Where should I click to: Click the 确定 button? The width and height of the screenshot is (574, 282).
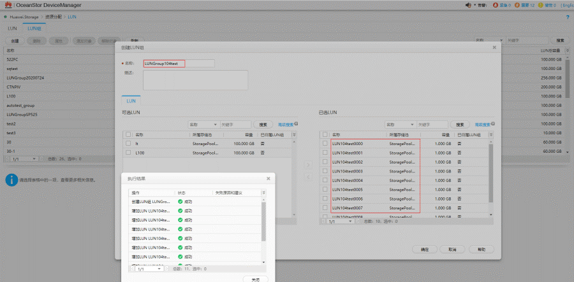[x=424, y=249]
